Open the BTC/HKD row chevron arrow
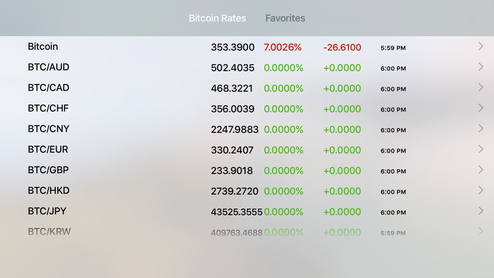The width and height of the screenshot is (494, 278). pos(481,190)
